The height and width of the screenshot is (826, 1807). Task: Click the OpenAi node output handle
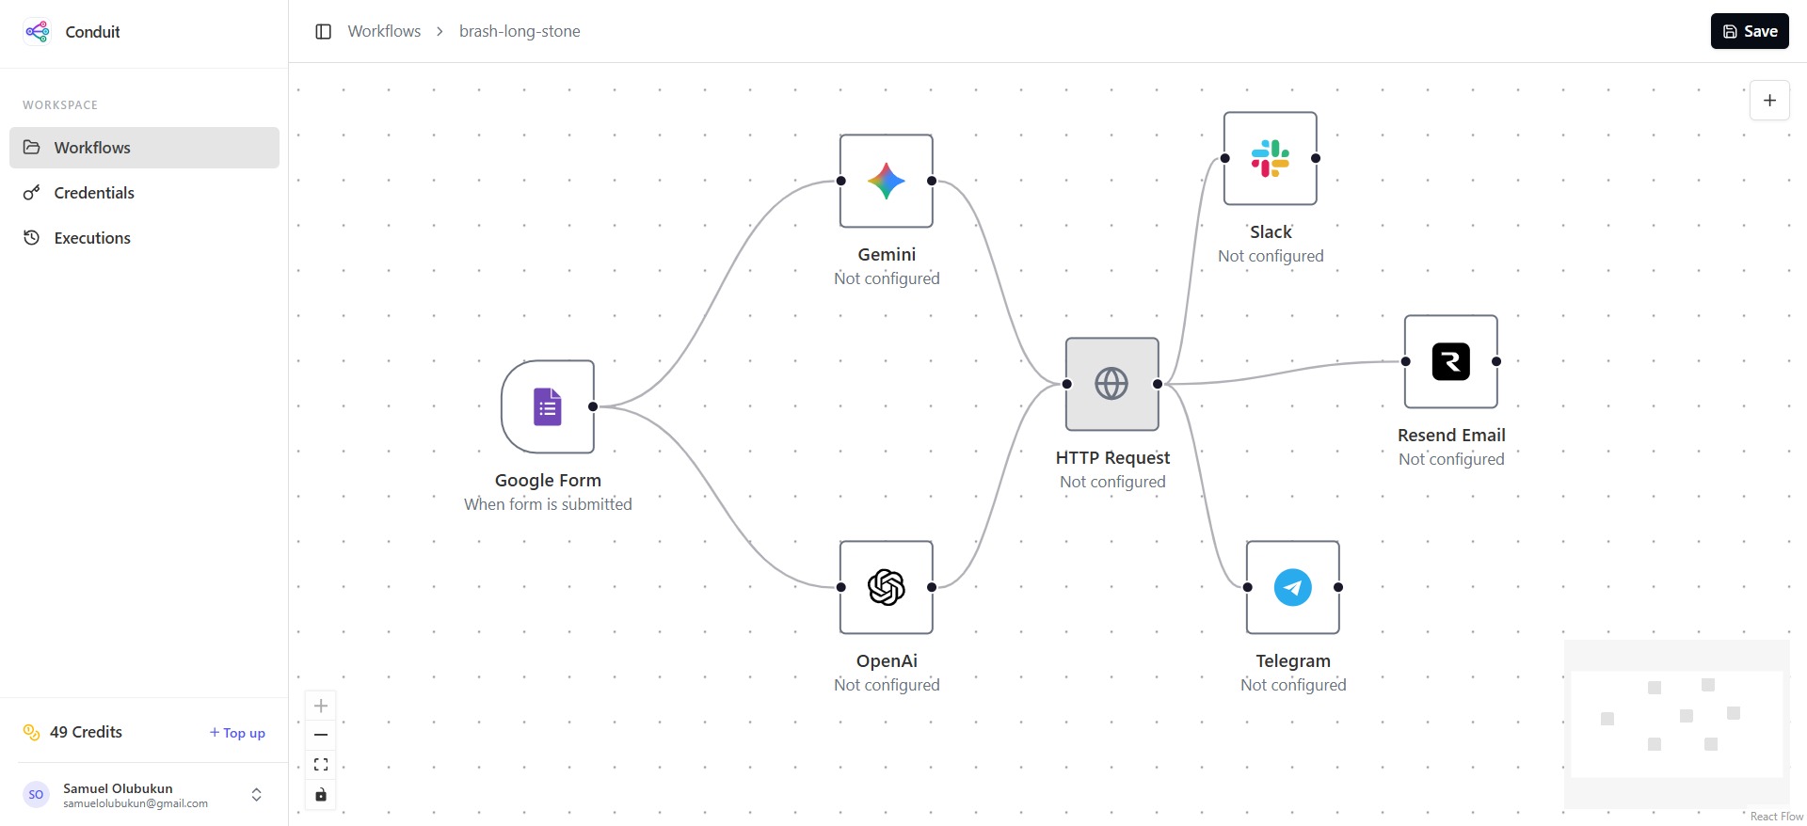tap(932, 587)
